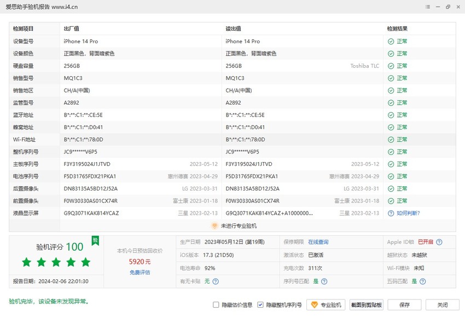Click the orange icon beside 未进行专业验机
The width and height of the screenshot is (465, 317).
214,226
